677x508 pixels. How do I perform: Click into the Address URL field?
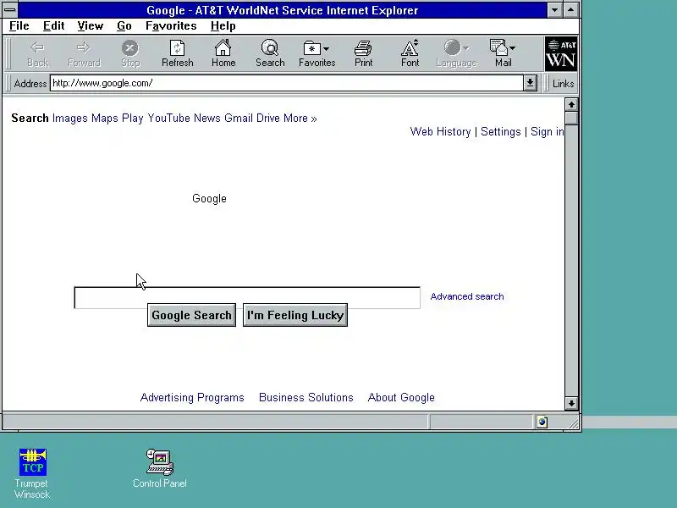click(287, 83)
